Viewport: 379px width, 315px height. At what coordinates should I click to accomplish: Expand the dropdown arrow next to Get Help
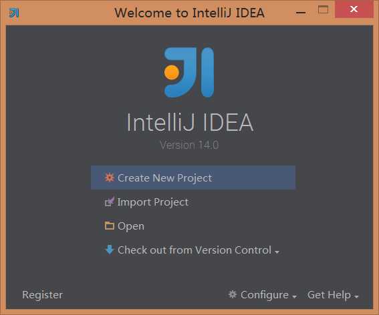pyautogui.click(x=356, y=297)
